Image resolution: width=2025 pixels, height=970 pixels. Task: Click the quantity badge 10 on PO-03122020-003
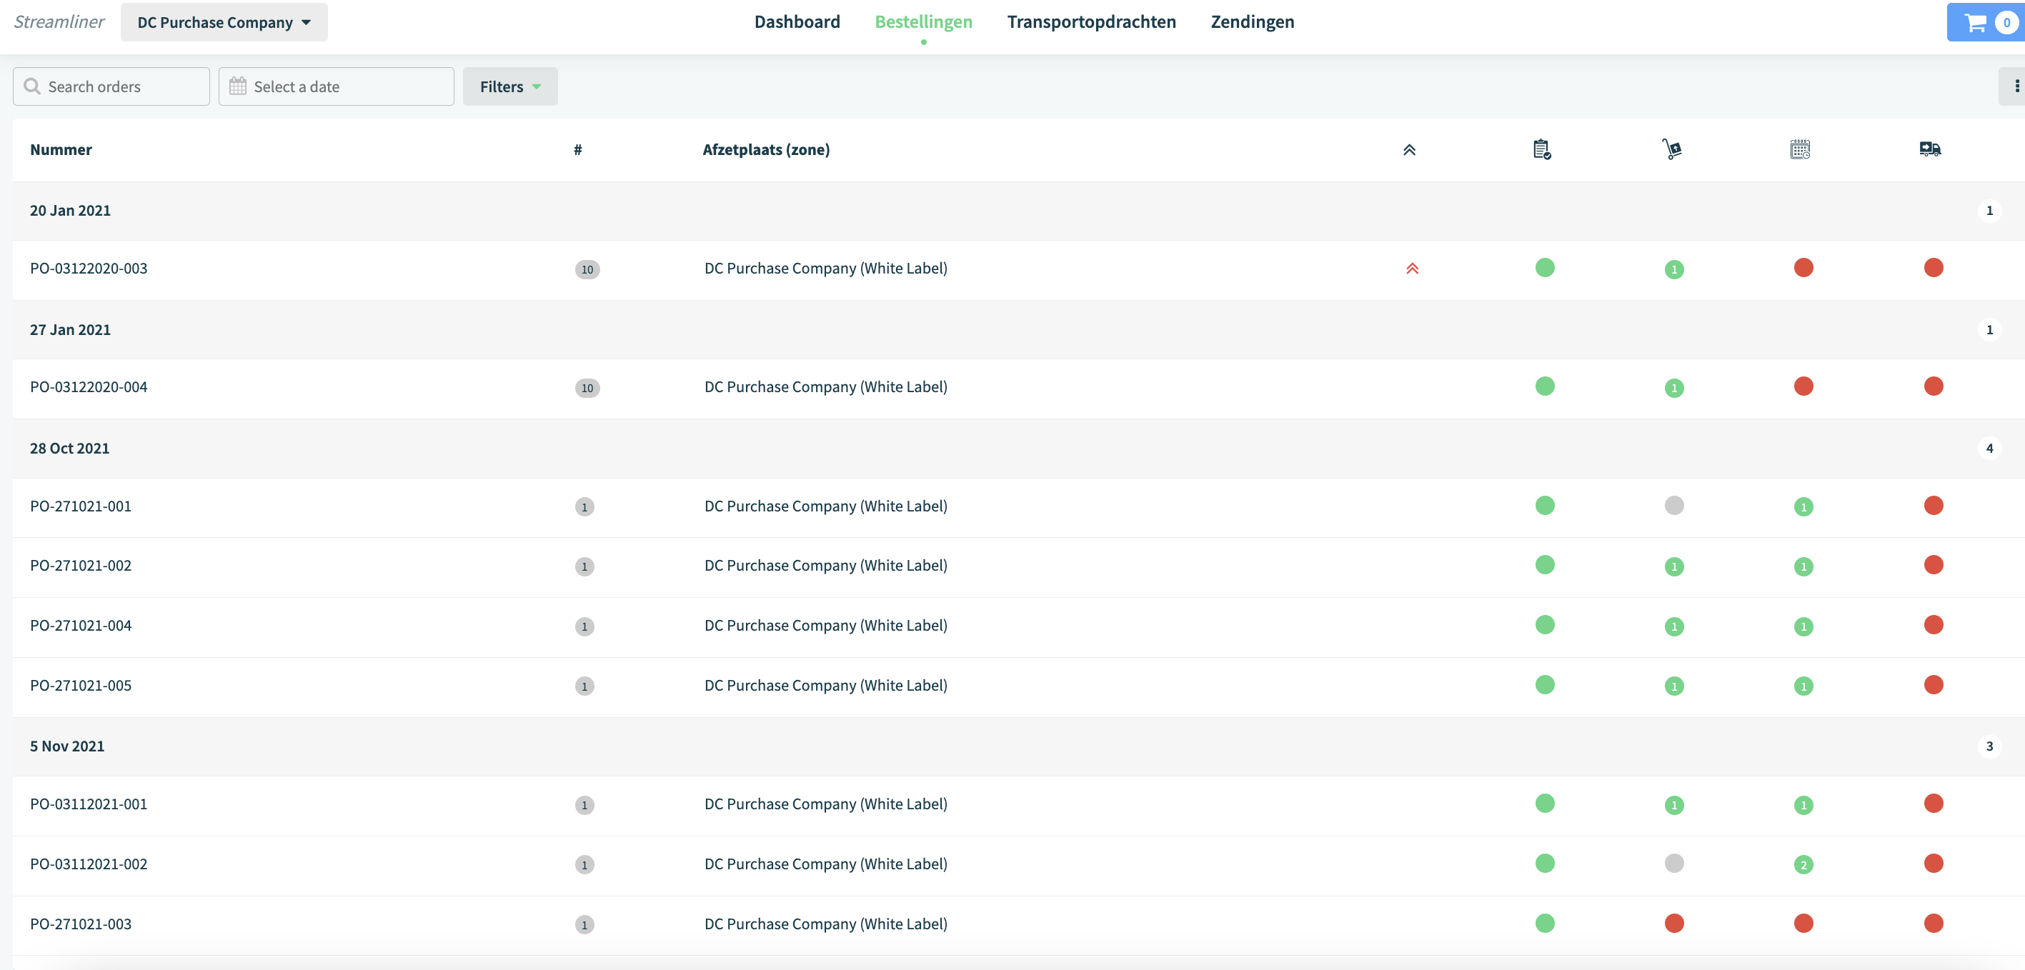point(587,269)
